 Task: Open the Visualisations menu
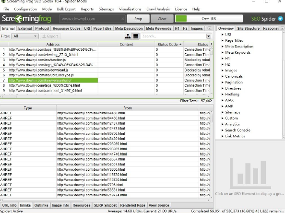coord(130,9)
